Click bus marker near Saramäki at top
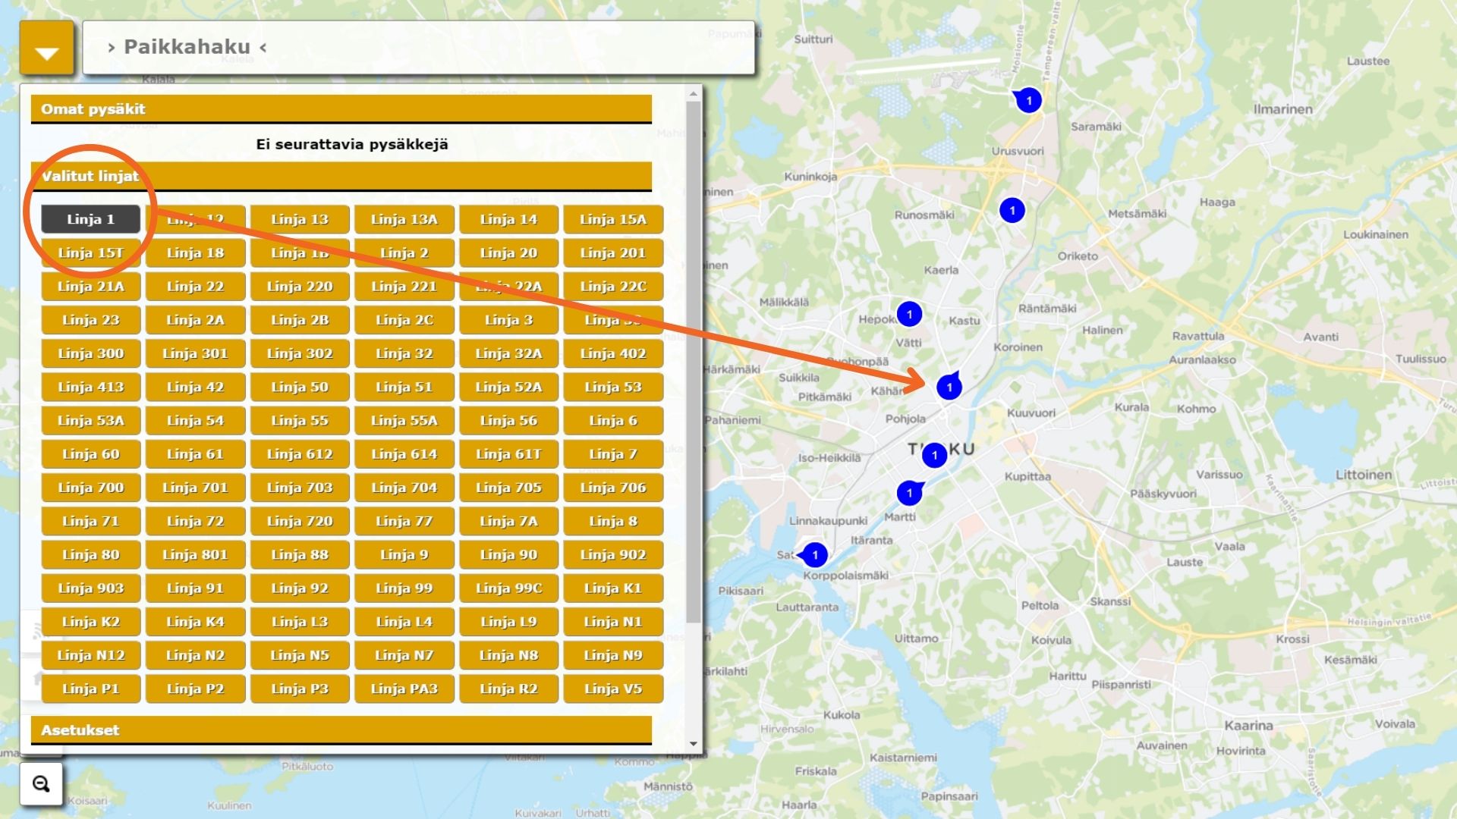Viewport: 1457px width, 819px height. click(x=1028, y=100)
